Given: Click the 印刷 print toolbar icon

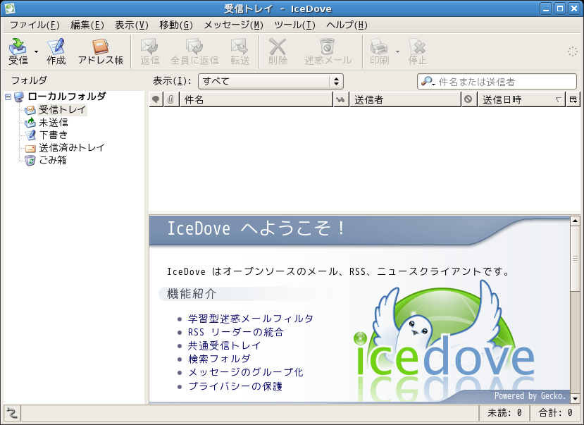Looking at the screenshot, I should [379, 51].
